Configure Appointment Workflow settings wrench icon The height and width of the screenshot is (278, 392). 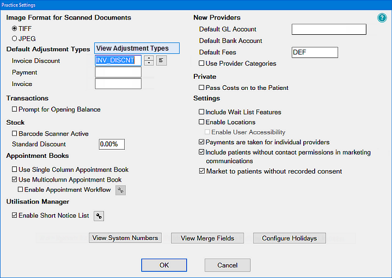point(120,190)
